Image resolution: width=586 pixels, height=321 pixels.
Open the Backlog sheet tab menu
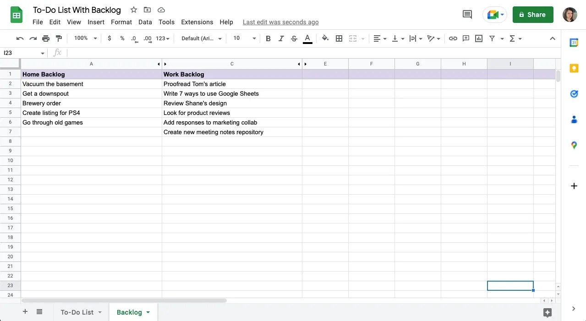coord(148,312)
